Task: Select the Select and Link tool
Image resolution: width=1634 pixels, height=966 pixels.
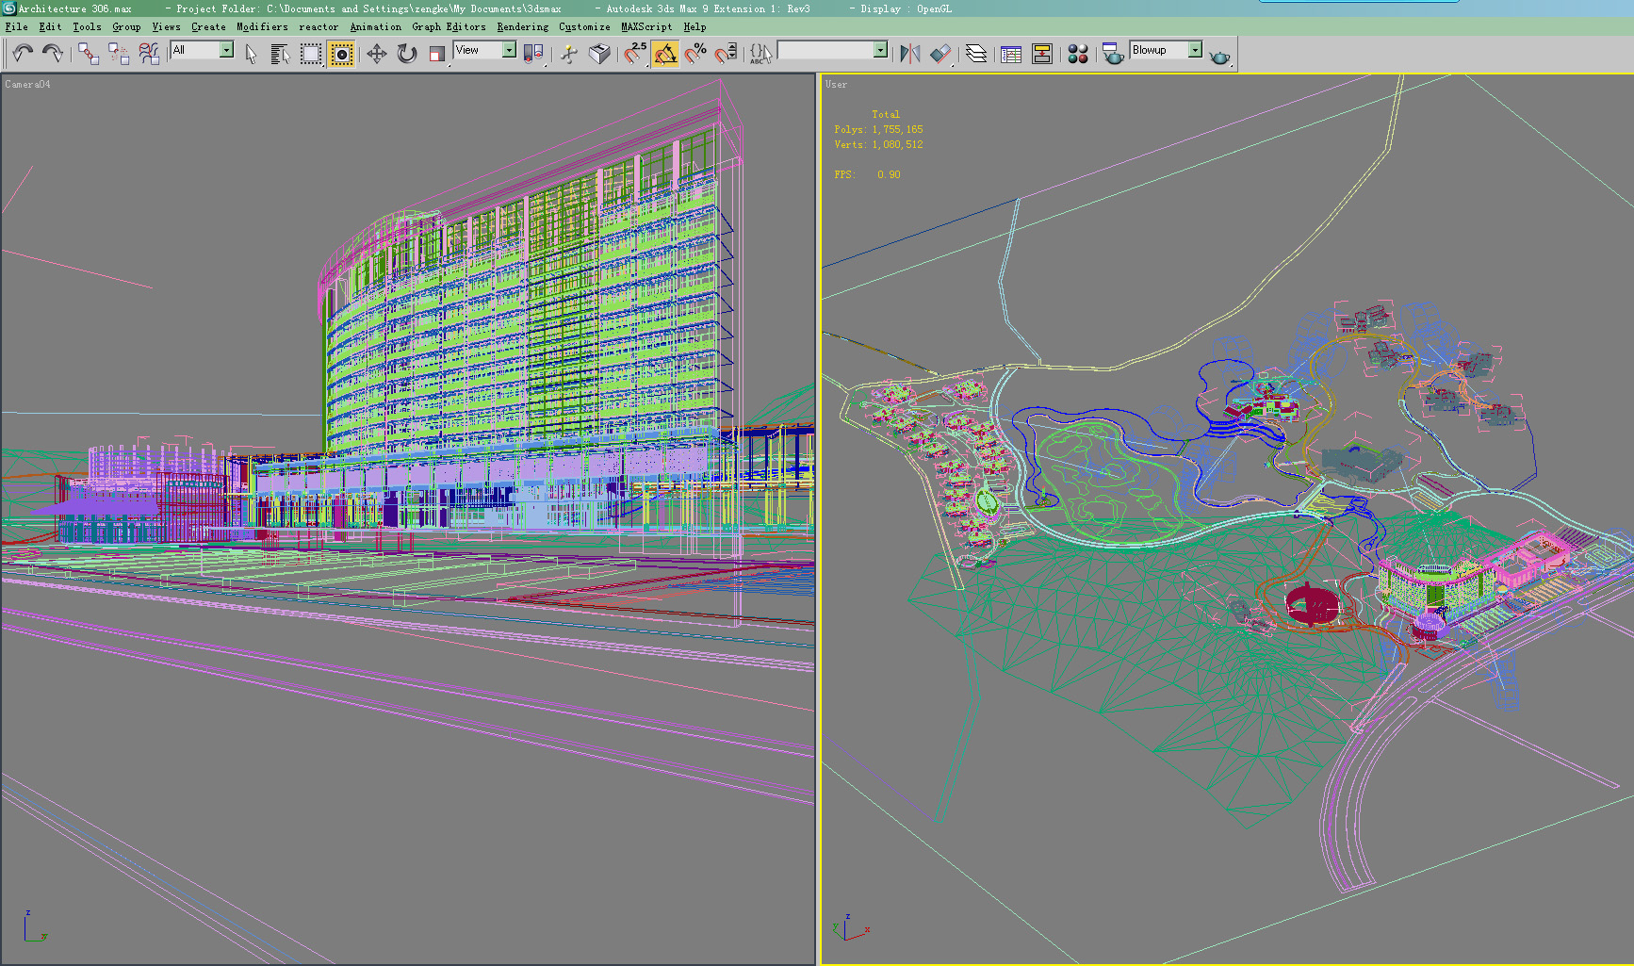Action: pos(89,54)
